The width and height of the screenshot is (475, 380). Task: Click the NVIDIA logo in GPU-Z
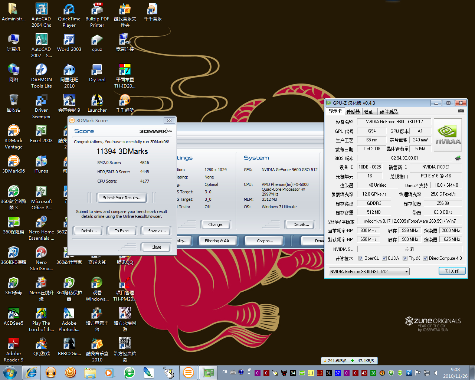pos(448,135)
